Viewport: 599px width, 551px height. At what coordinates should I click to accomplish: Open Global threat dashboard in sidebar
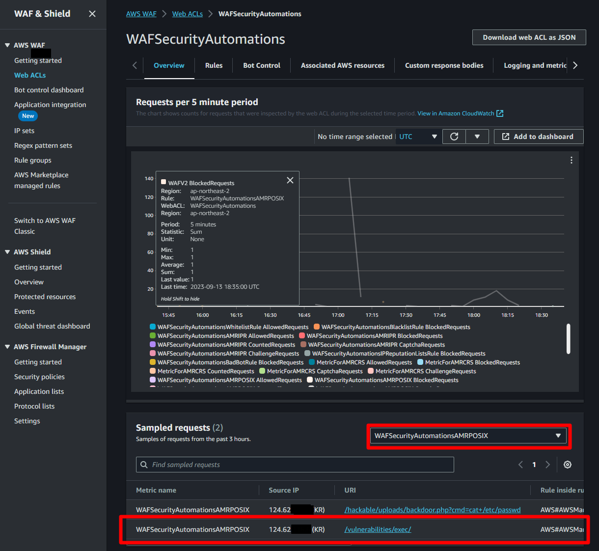(52, 326)
